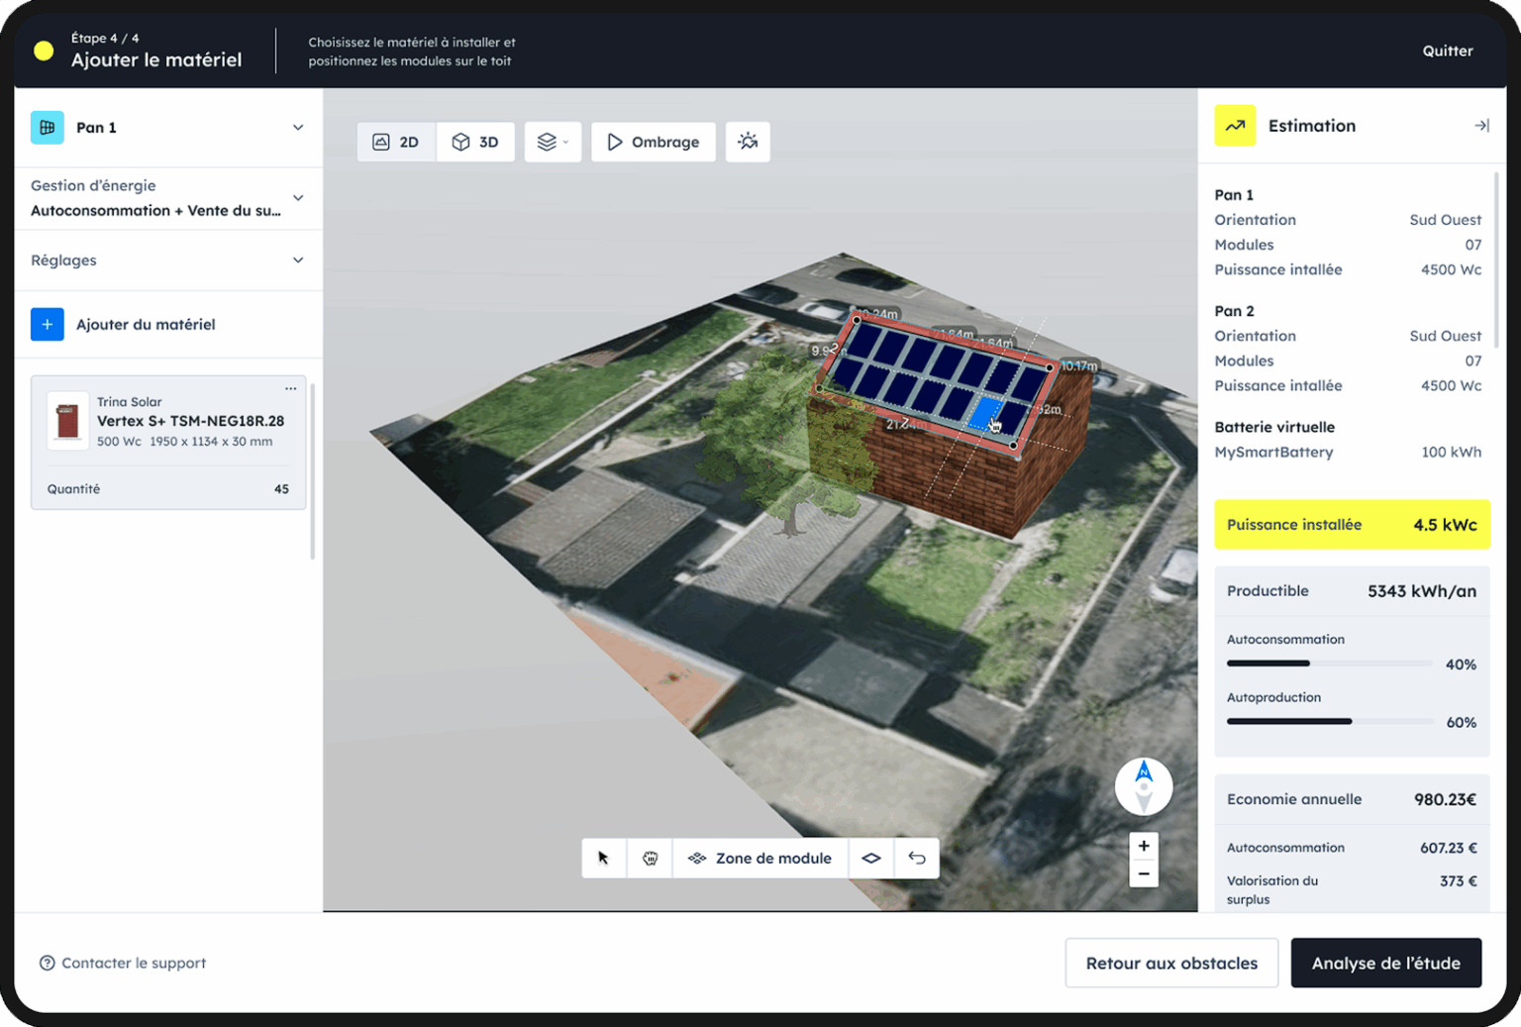Image resolution: width=1521 pixels, height=1027 pixels.
Task: Open the Zone de module tool
Action: tap(760, 858)
